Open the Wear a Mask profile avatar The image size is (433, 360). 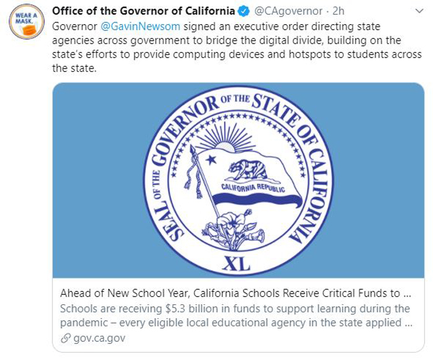coord(27,22)
